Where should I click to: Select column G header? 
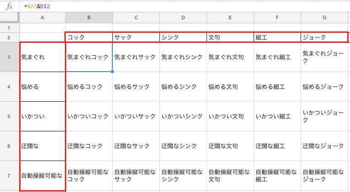point(324,18)
